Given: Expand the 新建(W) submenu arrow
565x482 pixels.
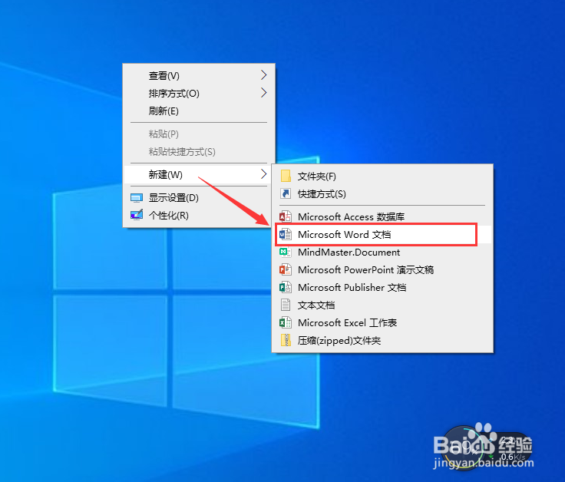Looking at the screenshot, I should 264,174.
